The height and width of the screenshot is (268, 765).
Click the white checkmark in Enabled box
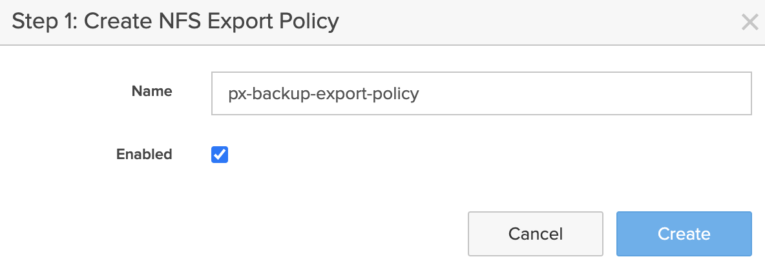tap(220, 155)
